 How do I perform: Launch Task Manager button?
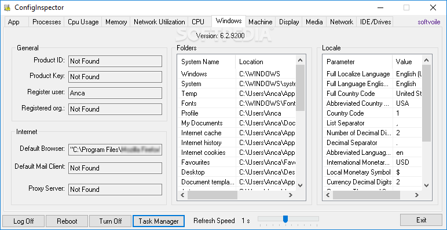pyautogui.click(x=159, y=221)
